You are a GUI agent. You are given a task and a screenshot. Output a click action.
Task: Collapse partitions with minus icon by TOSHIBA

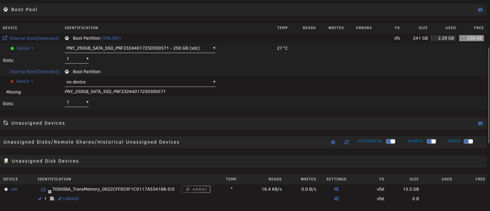[x=49, y=191]
